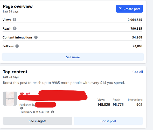Click the Create post button
Viewport: 153px width, 130px height.
[129, 9]
